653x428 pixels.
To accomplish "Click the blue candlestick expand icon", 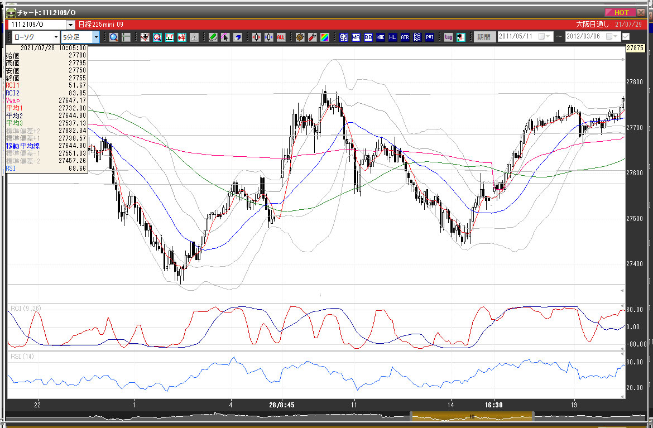I will point(268,37).
